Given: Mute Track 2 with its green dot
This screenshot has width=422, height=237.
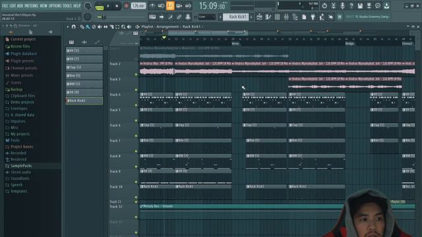Looking at the screenshot, I should pyautogui.click(x=136, y=74).
